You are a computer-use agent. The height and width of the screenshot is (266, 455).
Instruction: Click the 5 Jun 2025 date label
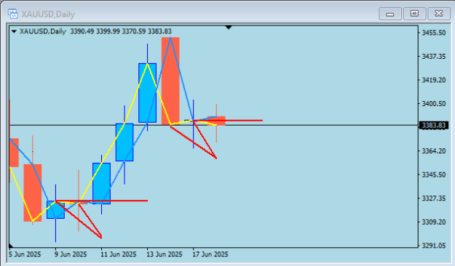click(25, 254)
